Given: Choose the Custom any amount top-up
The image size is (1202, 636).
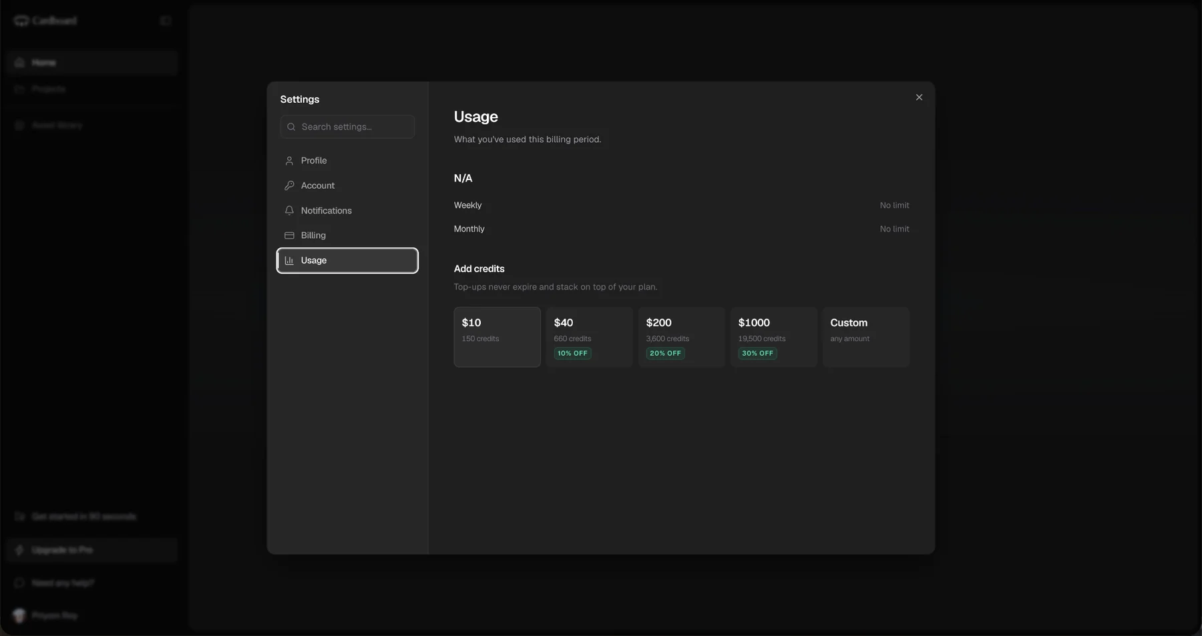Looking at the screenshot, I should (866, 337).
